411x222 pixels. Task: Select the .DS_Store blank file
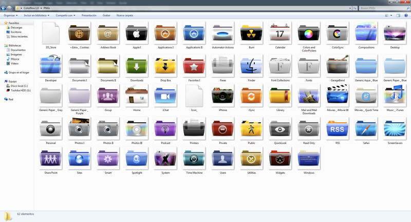tap(50, 33)
